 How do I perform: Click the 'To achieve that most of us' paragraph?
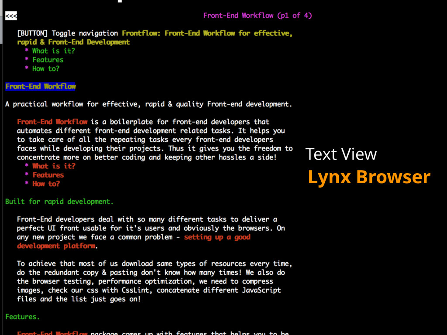[155, 281]
